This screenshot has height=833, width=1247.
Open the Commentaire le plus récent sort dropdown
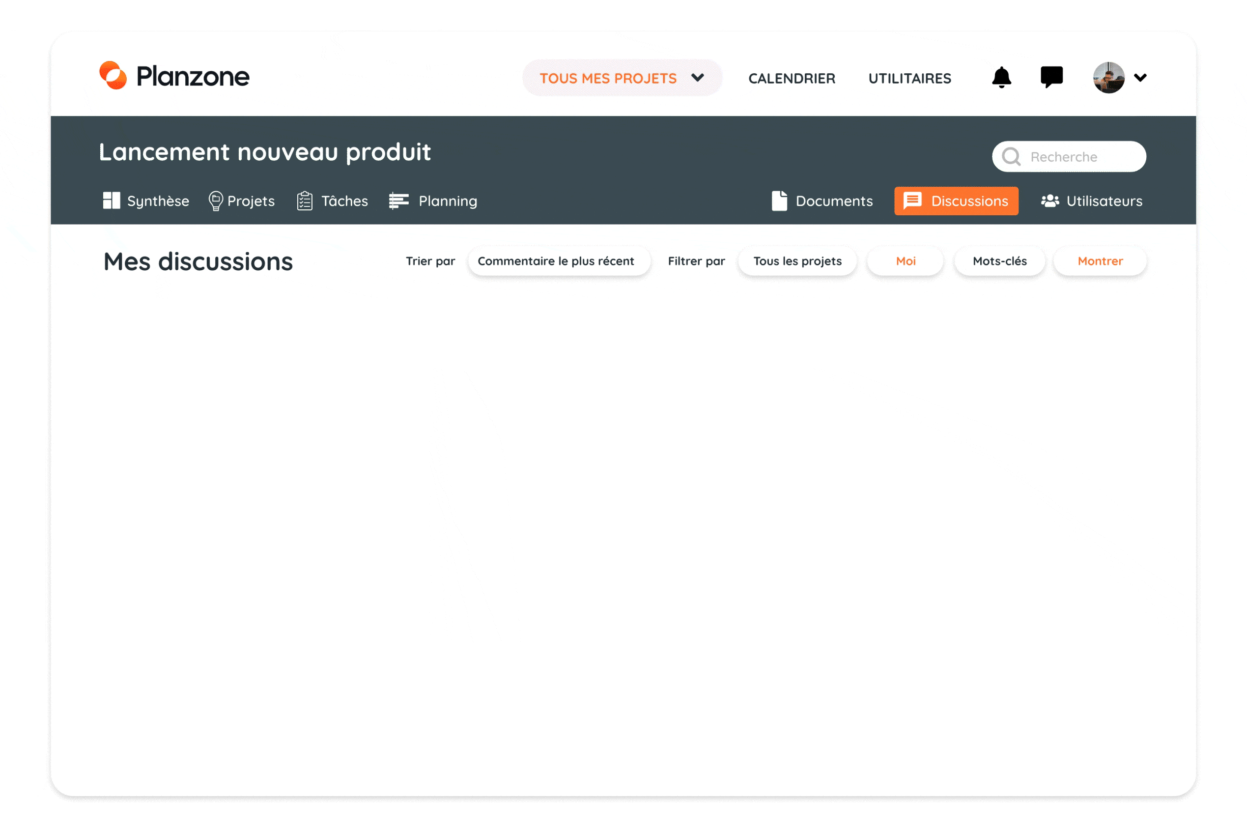[556, 261]
